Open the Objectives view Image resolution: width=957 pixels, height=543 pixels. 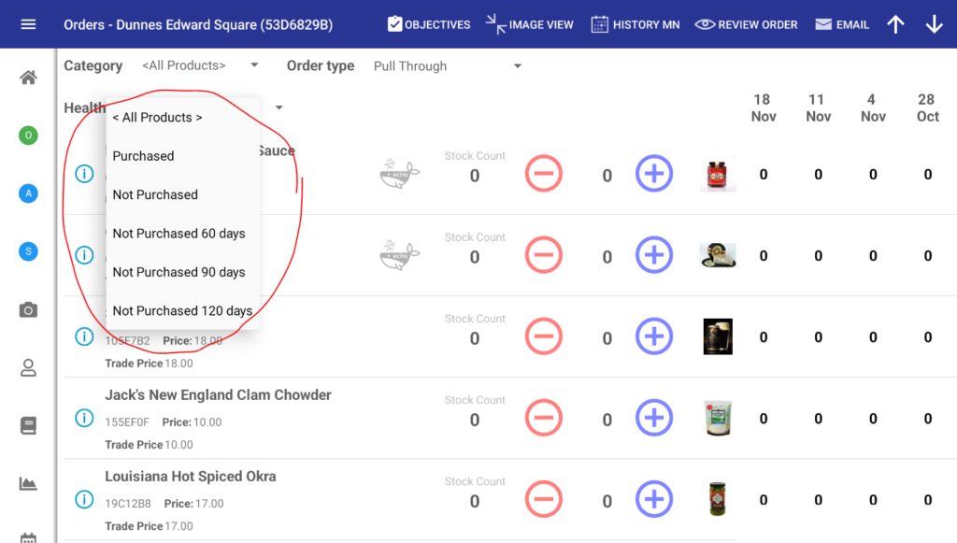(x=428, y=24)
